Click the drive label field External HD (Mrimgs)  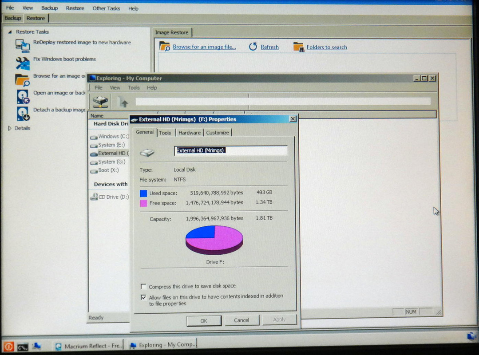click(231, 150)
